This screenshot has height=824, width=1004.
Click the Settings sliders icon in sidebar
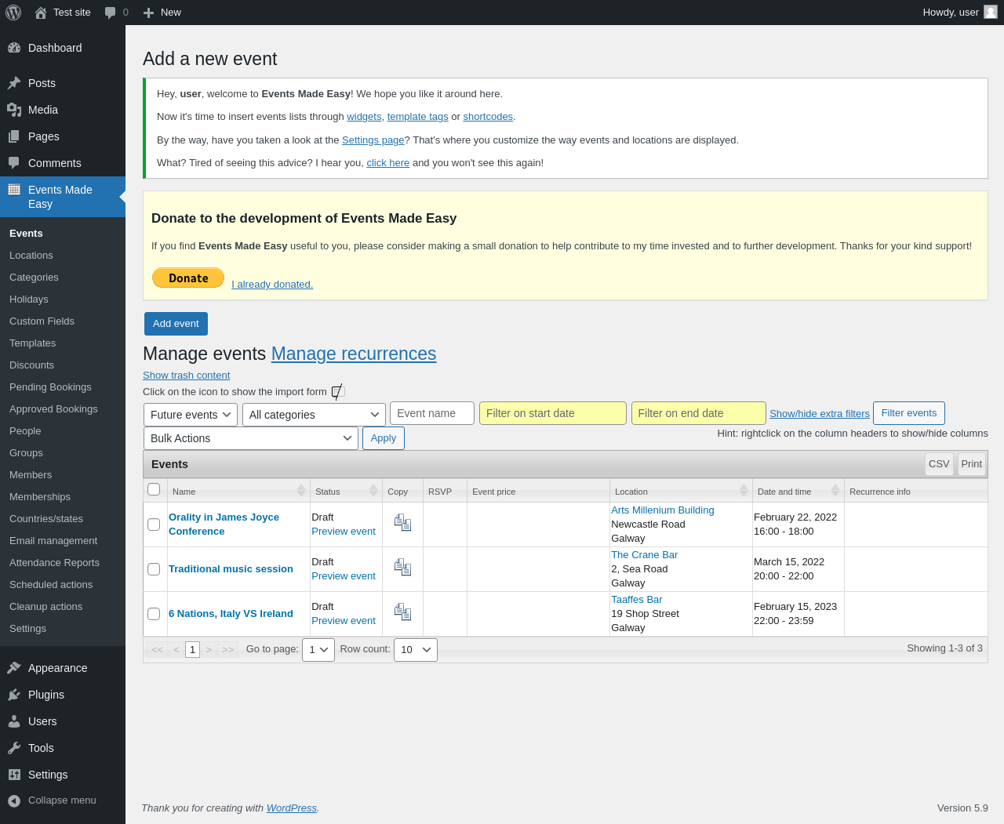click(x=14, y=775)
